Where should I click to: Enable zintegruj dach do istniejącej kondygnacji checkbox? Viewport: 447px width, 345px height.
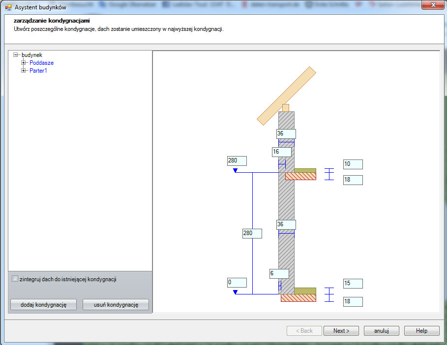(x=15, y=279)
